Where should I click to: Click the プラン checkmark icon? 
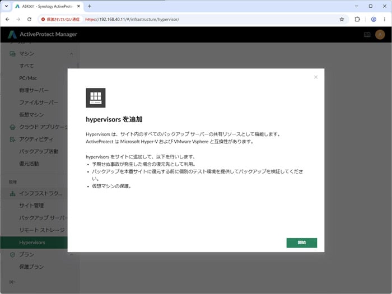click(12, 255)
